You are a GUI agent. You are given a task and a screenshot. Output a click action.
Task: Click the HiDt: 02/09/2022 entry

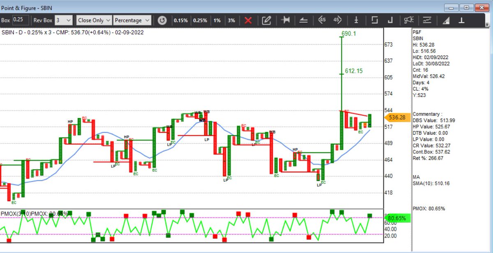pyautogui.click(x=431, y=57)
